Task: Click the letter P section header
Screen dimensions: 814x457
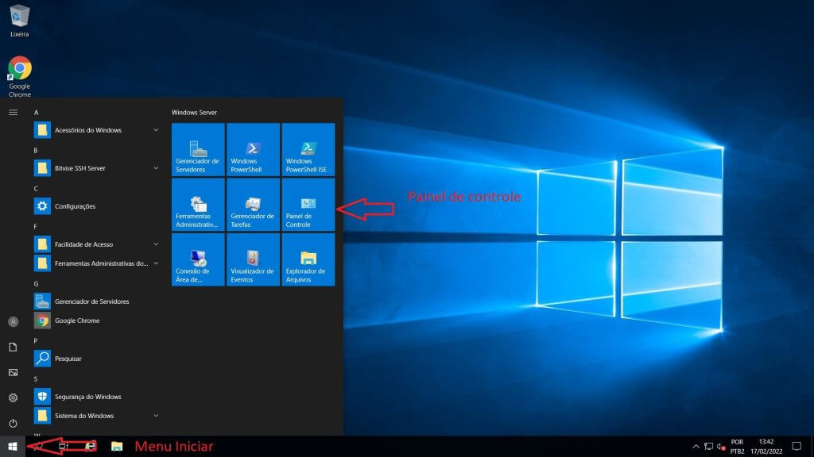Action: 36,341
